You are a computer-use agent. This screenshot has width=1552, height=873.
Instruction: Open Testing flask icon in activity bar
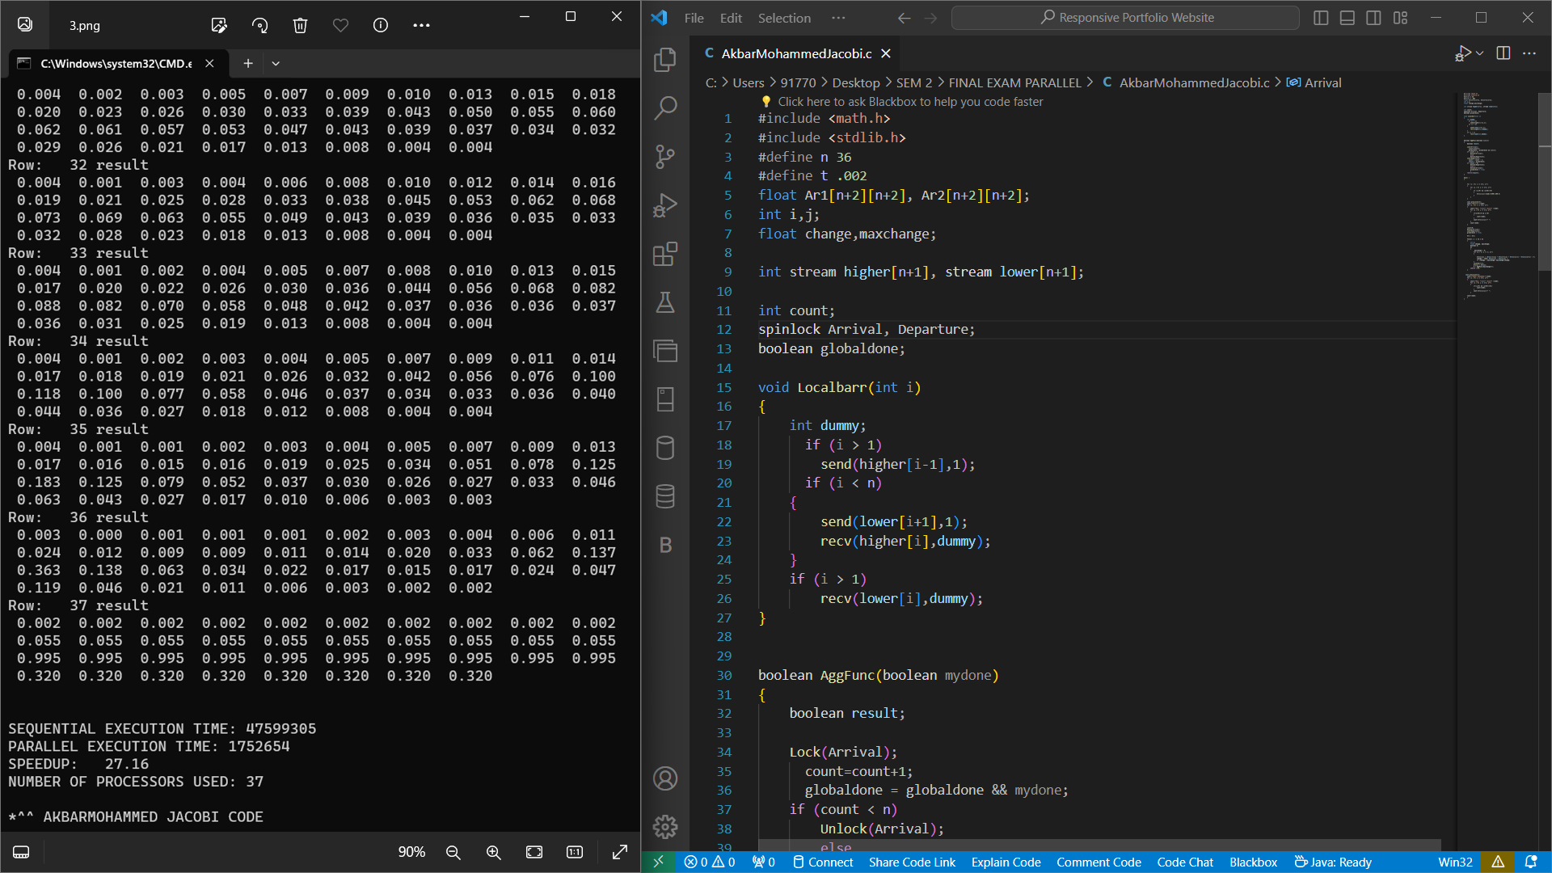665,302
